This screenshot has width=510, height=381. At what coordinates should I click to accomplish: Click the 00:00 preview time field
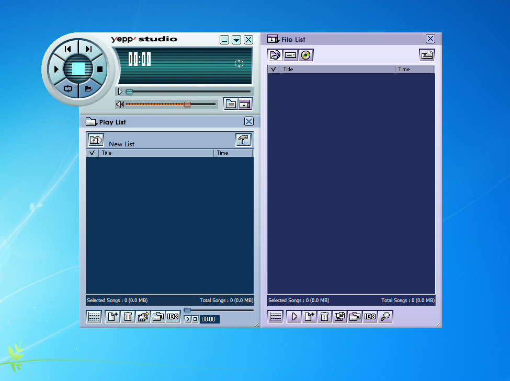(x=209, y=319)
